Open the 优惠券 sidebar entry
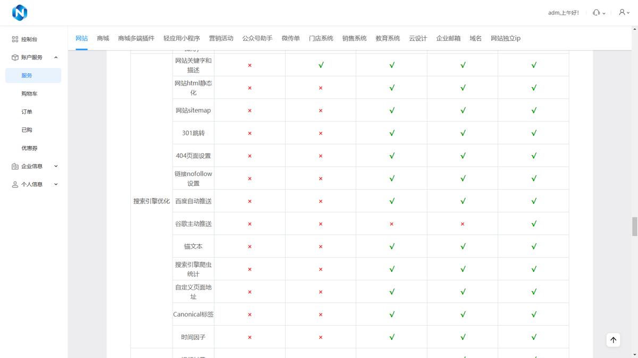638x358 pixels. pos(30,148)
